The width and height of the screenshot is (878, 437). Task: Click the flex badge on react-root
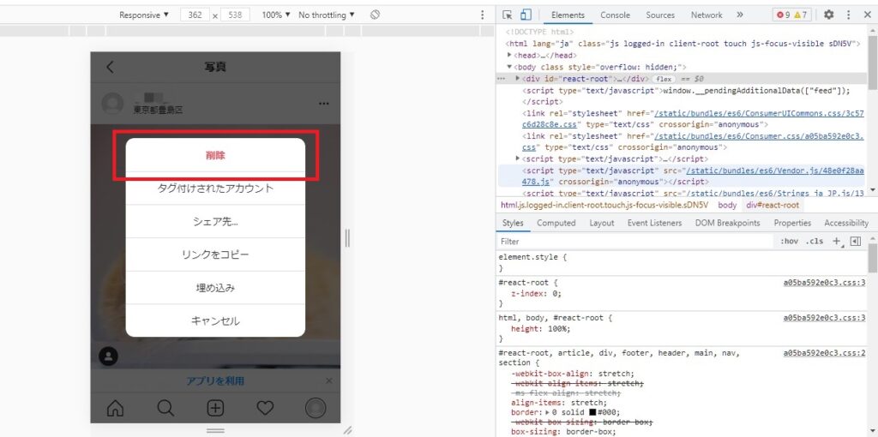(x=663, y=79)
